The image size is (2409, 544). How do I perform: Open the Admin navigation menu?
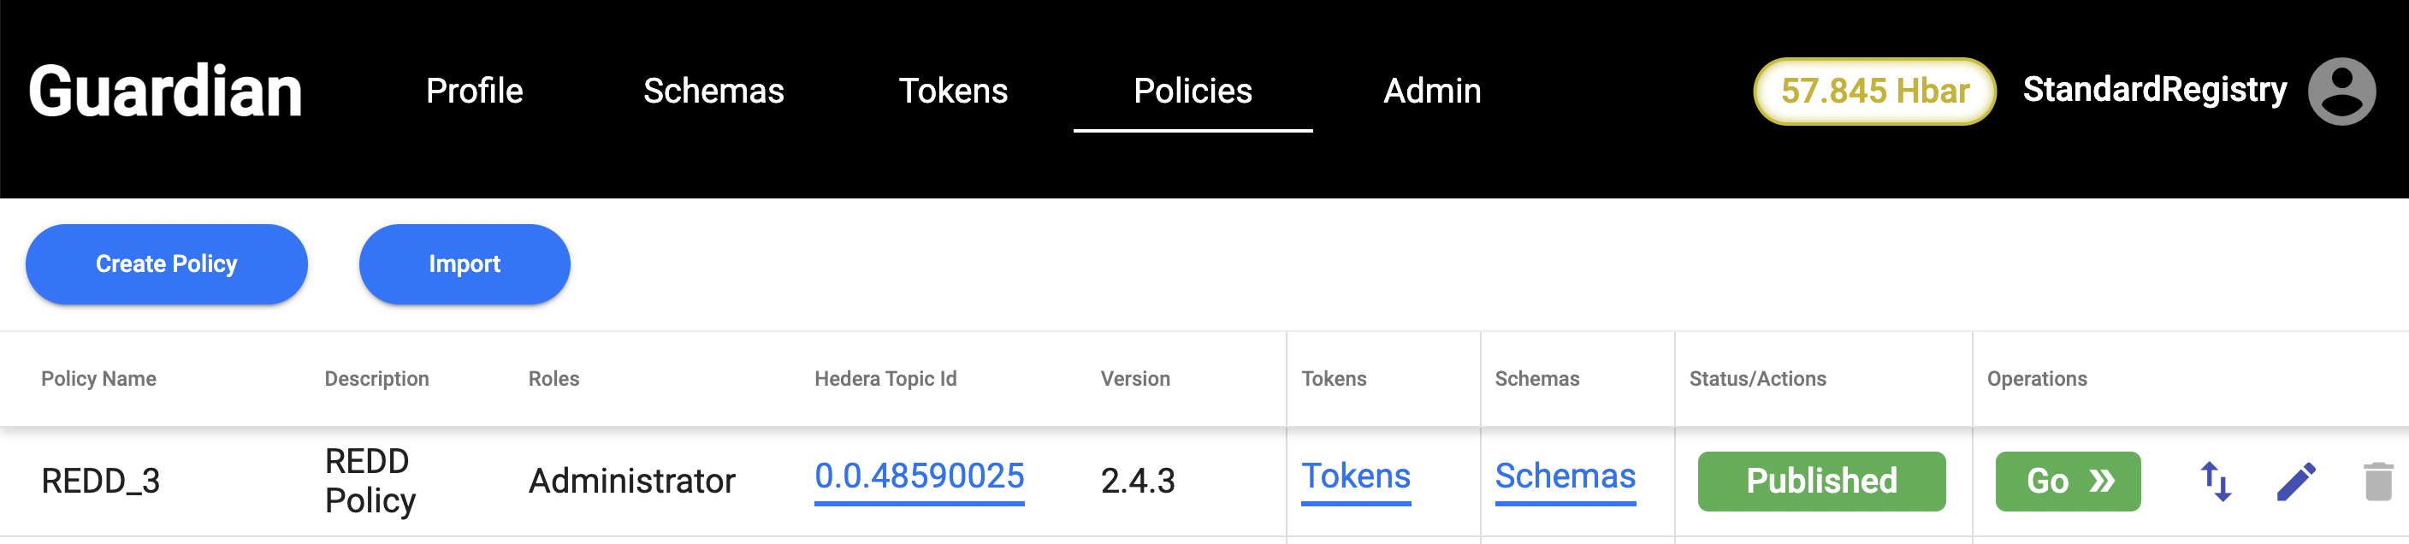(x=1432, y=91)
